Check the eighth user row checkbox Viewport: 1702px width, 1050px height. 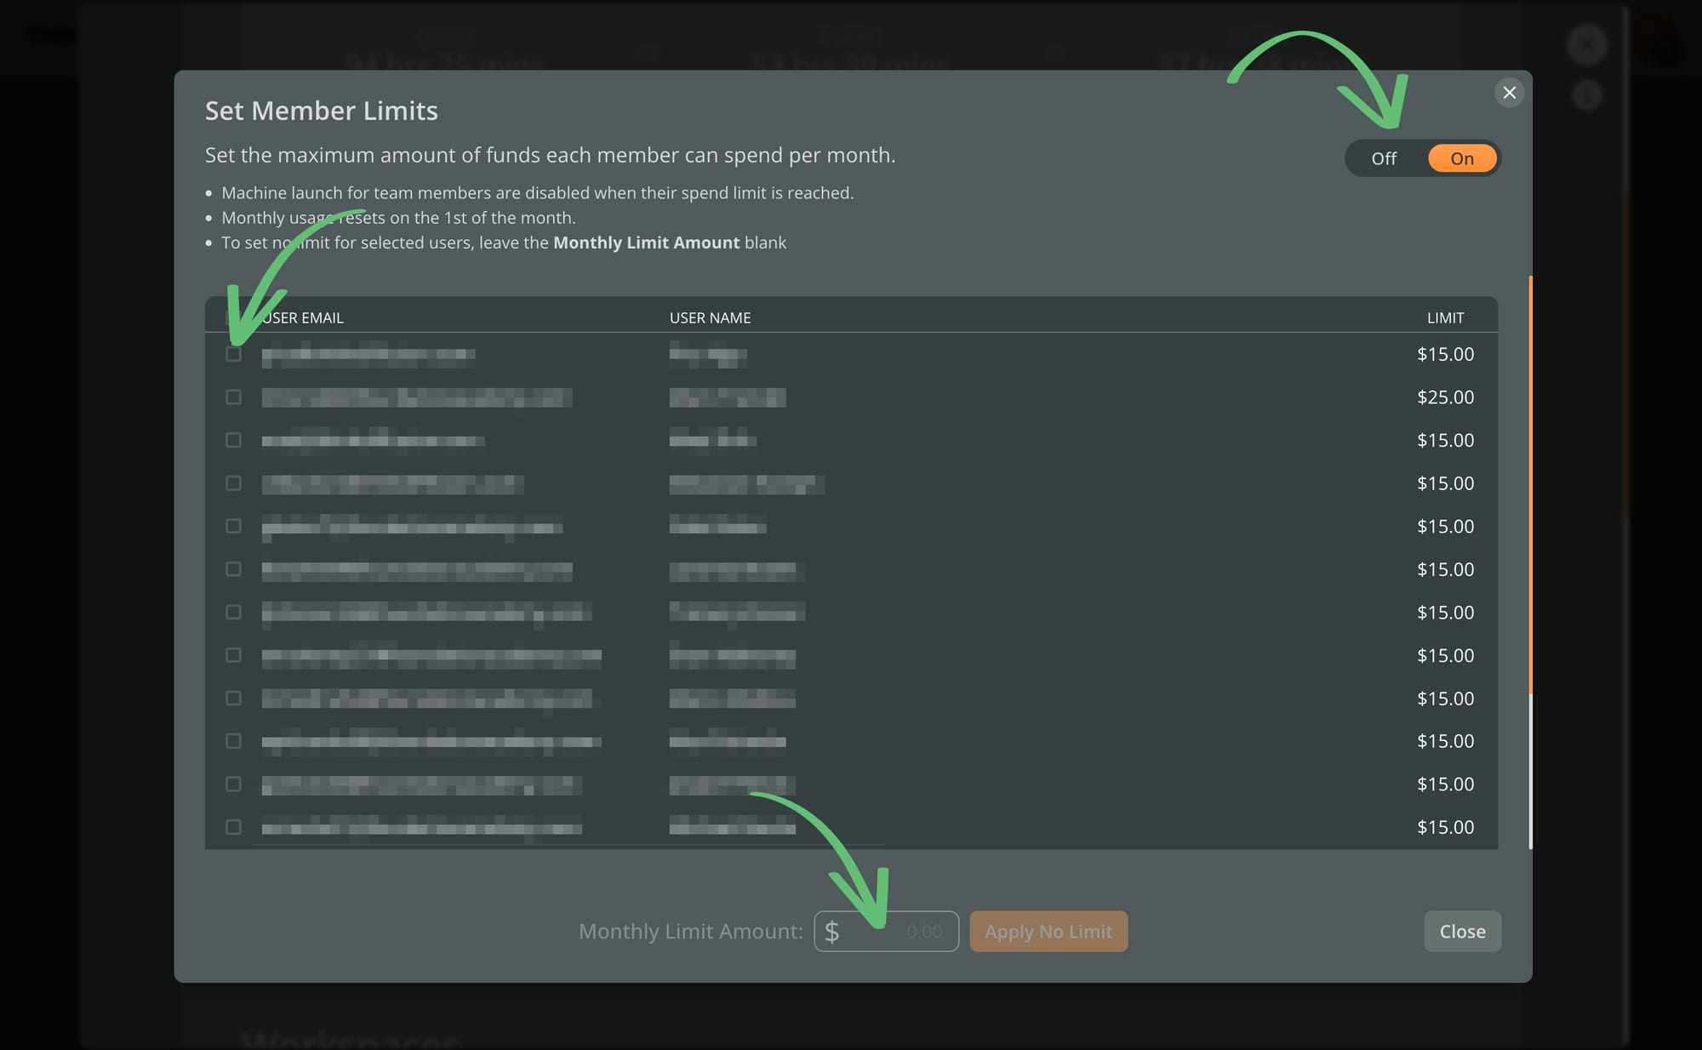(233, 655)
